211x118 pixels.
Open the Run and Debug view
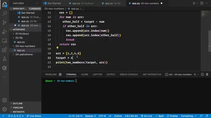click(x=5, y=32)
